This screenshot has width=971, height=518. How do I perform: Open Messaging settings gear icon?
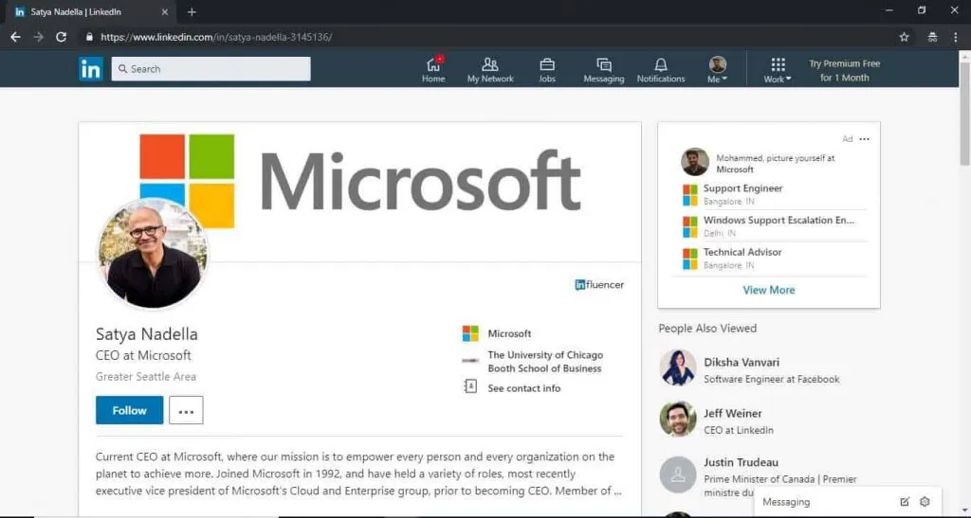925,502
